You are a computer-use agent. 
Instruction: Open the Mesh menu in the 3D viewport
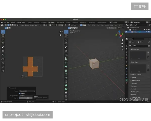[102, 25]
